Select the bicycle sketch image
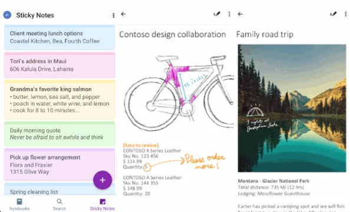Viewport: 350px width, 212px height. (179, 92)
